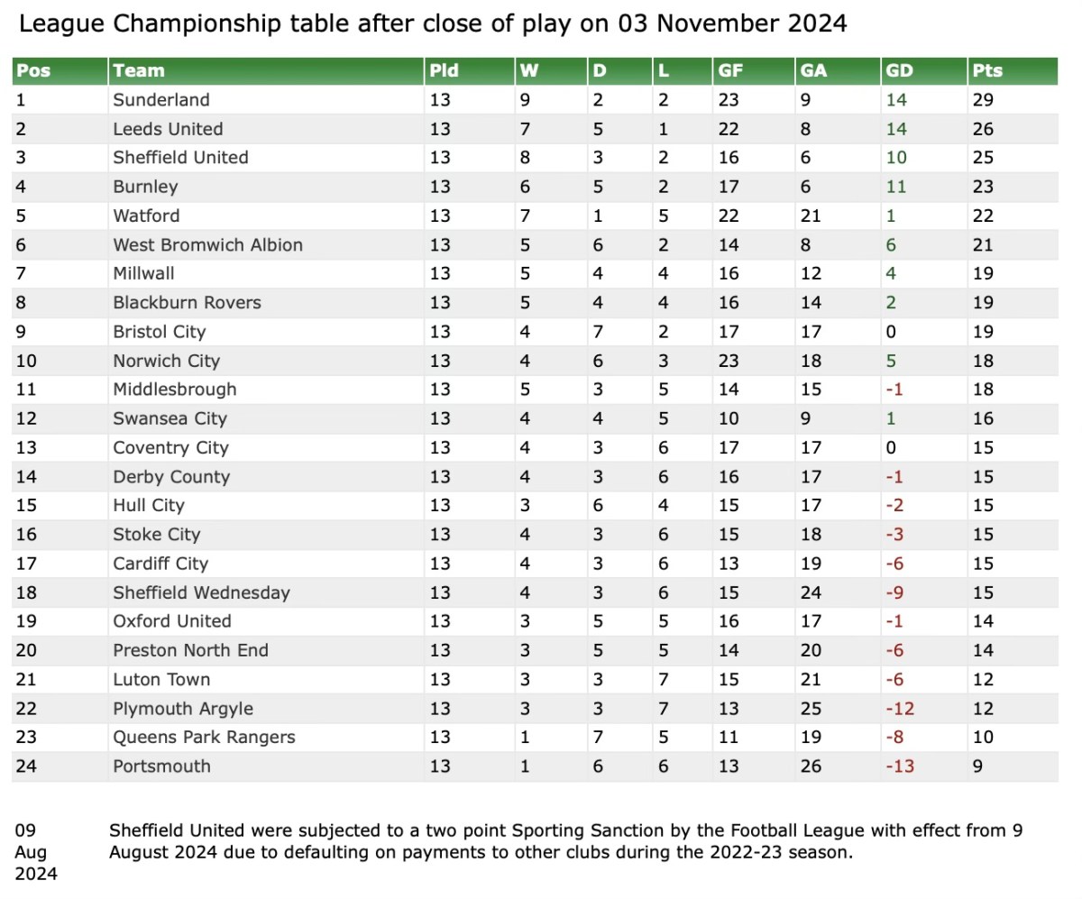The image size is (1082, 899).
Task: Select West Bromwich Albion team name
Action: [207, 245]
